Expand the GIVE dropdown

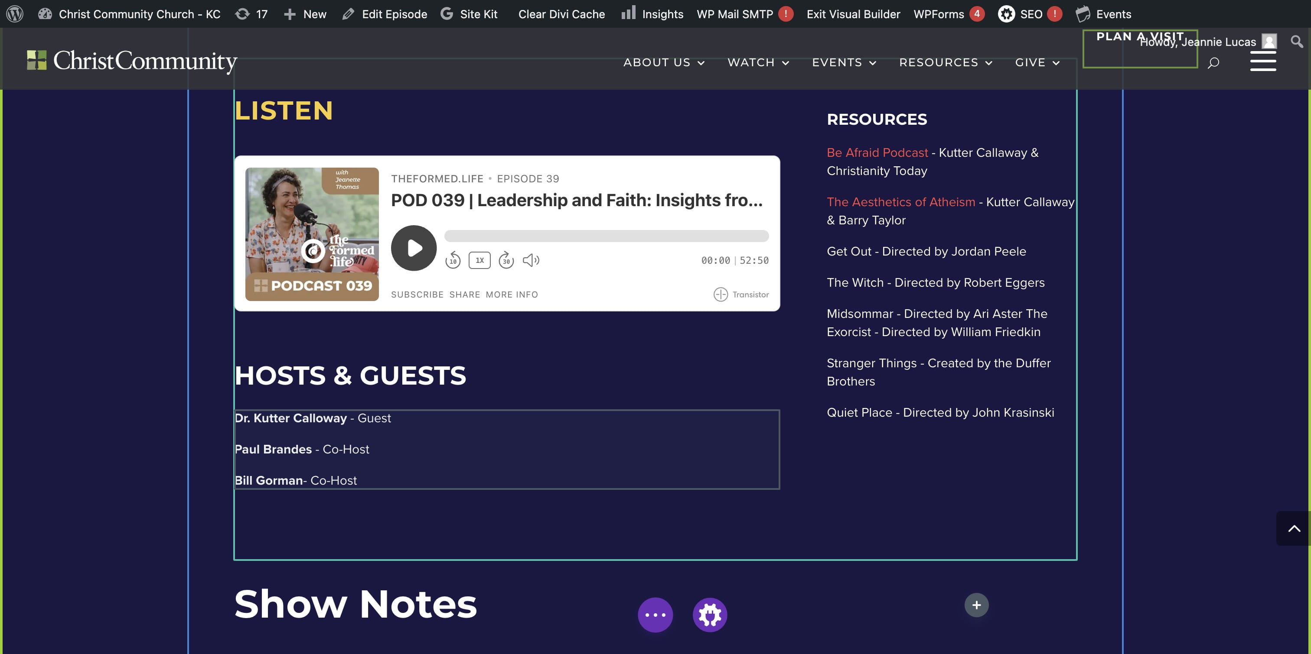[x=1037, y=62]
